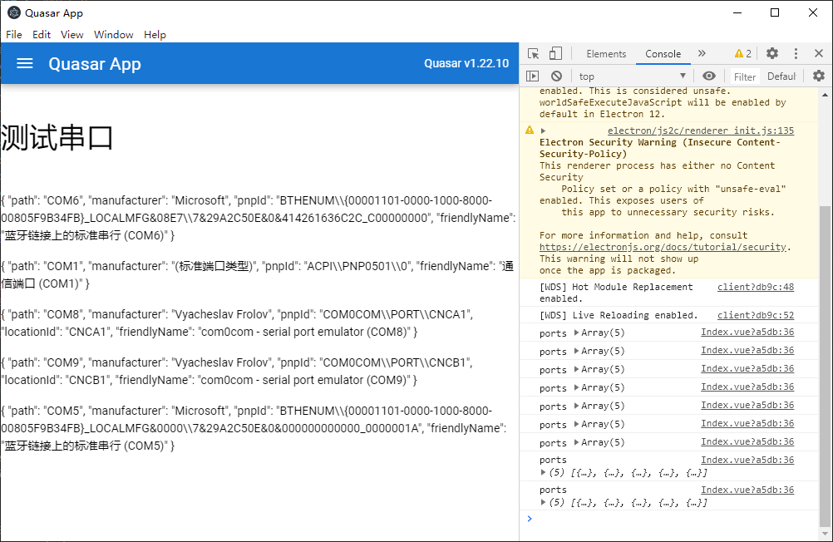Open the Window menu
This screenshot has height=542, width=833.
[x=114, y=35]
